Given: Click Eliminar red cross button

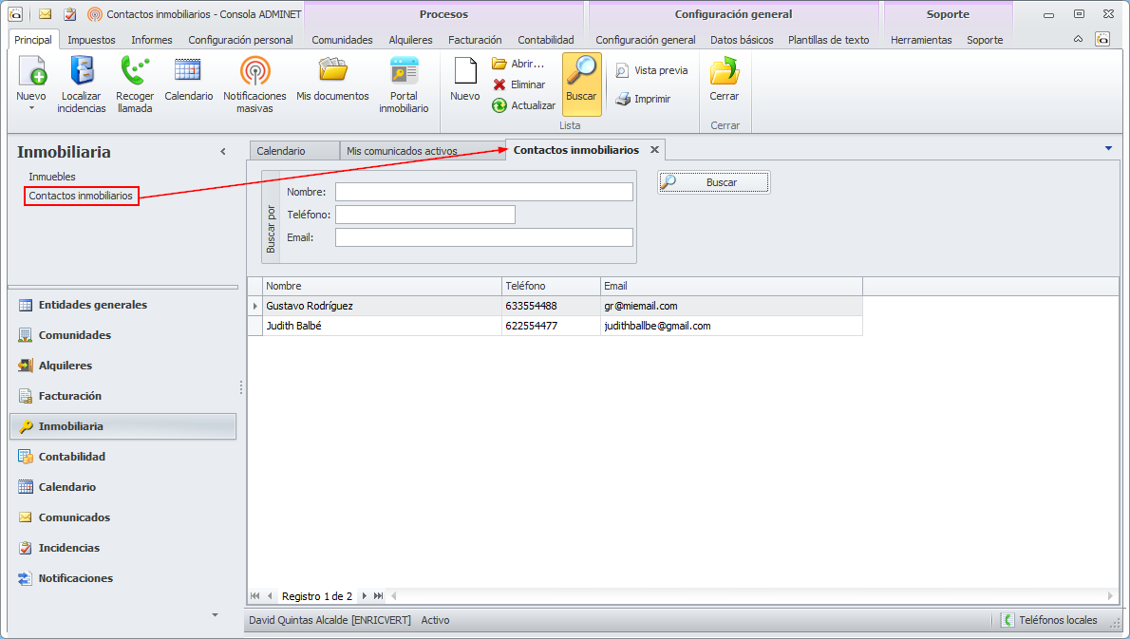Looking at the screenshot, I should point(518,85).
